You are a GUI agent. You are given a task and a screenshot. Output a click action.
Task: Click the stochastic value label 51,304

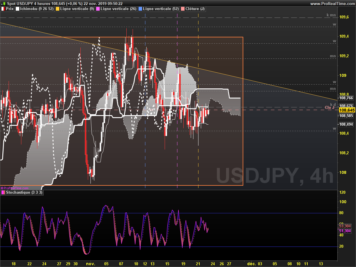tap(345, 231)
